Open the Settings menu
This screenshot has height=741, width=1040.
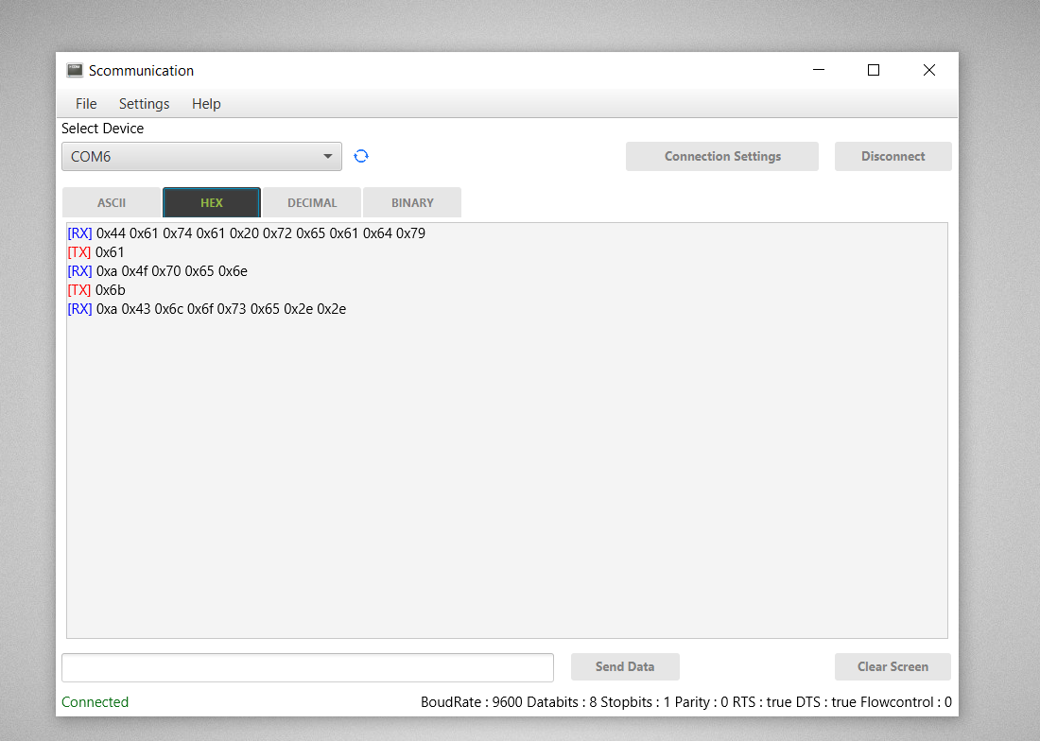coord(144,104)
